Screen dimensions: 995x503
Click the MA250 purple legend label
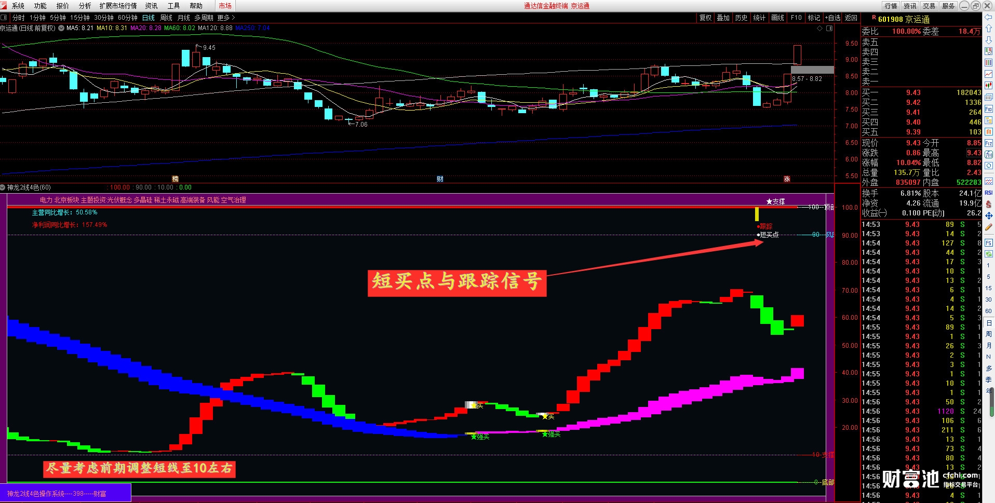pyautogui.click(x=252, y=28)
